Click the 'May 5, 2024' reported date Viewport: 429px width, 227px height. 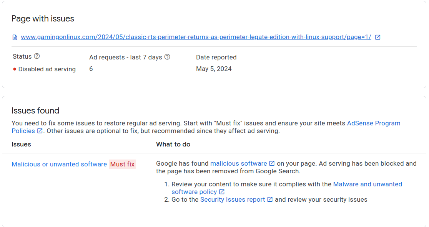(214, 69)
